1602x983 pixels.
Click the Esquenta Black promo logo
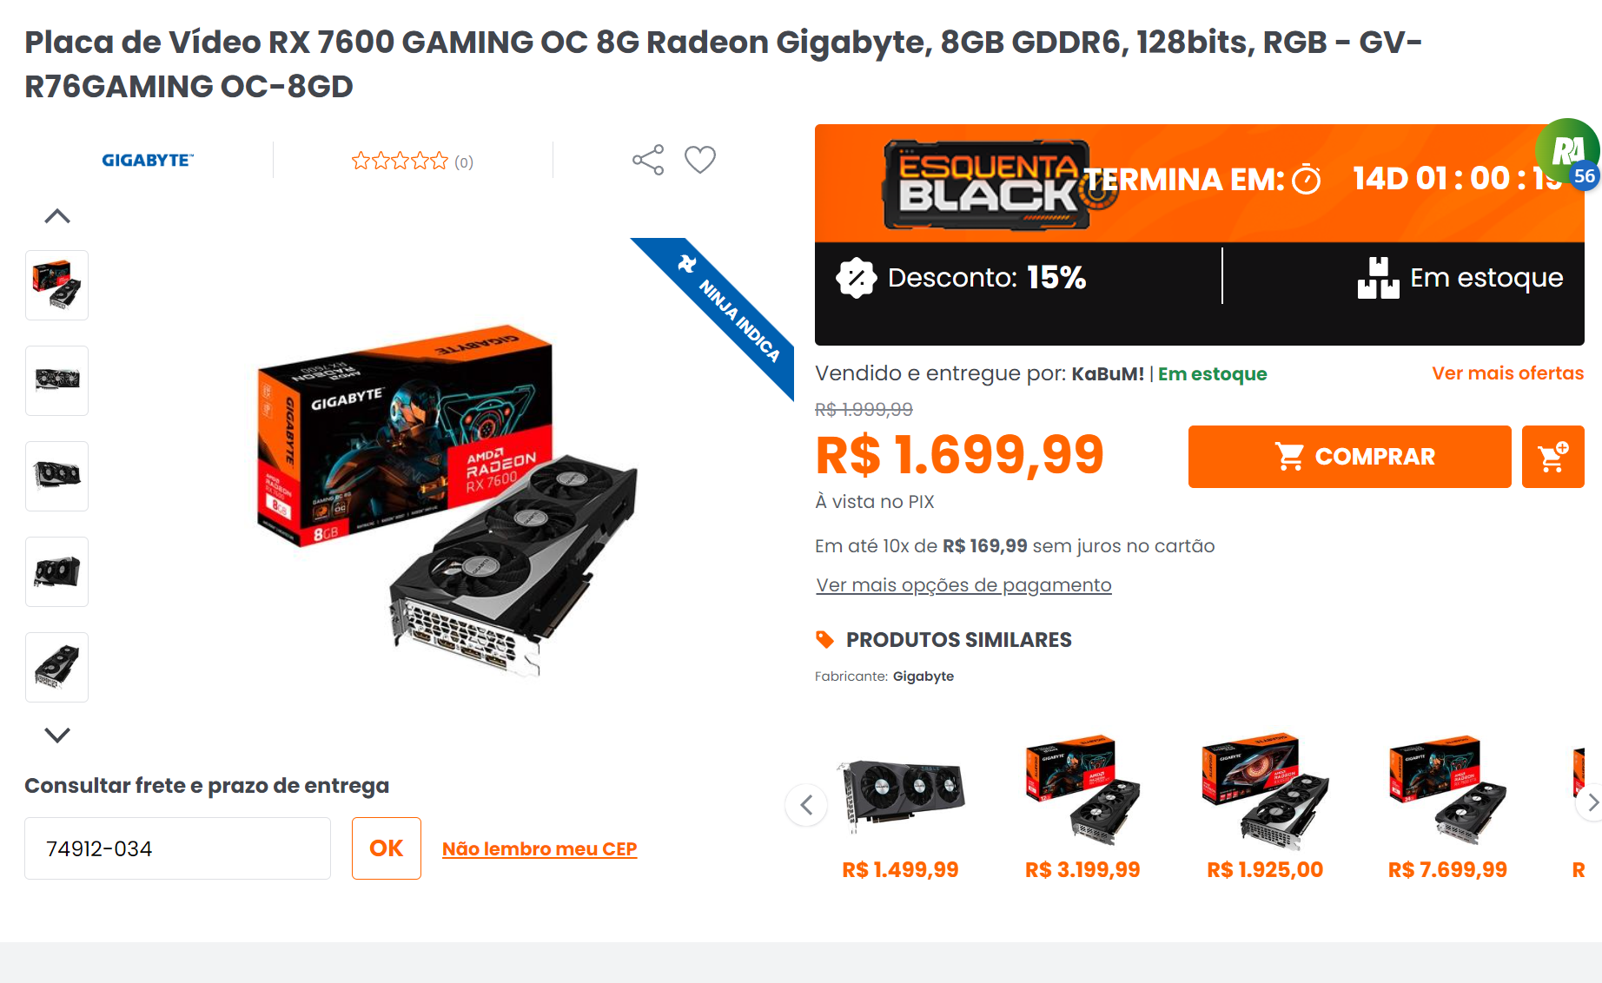(989, 184)
